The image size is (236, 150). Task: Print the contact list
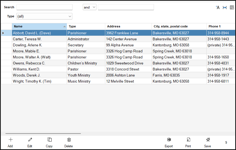click(x=188, y=142)
